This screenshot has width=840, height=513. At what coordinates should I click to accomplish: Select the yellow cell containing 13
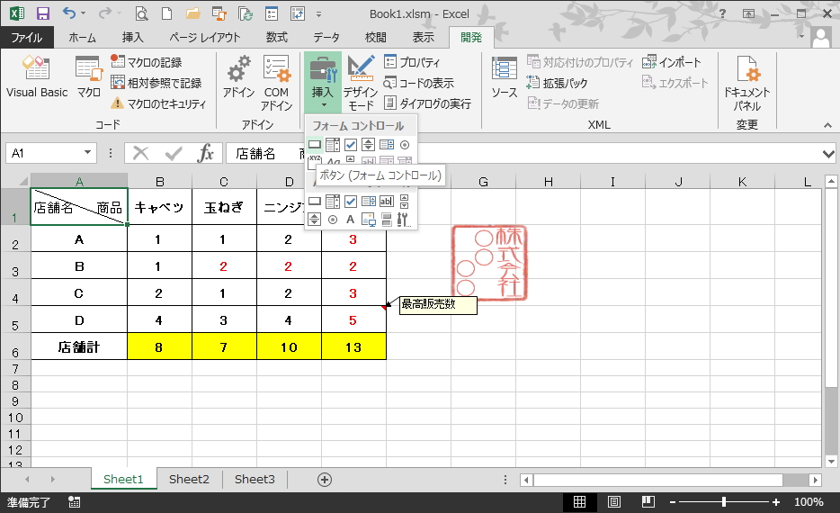click(353, 346)
